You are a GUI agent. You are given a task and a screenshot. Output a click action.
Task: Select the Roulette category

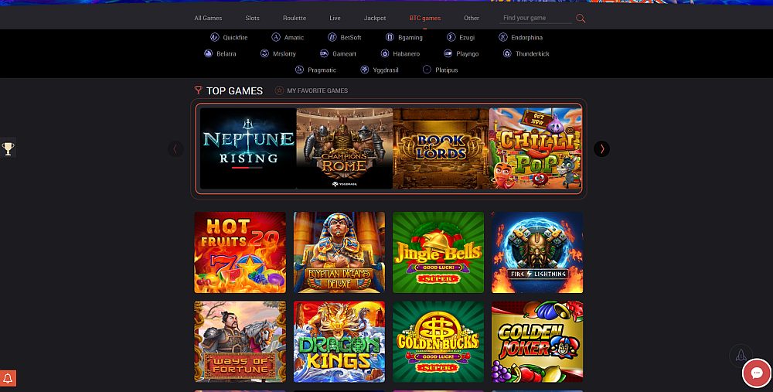[295, 18]
